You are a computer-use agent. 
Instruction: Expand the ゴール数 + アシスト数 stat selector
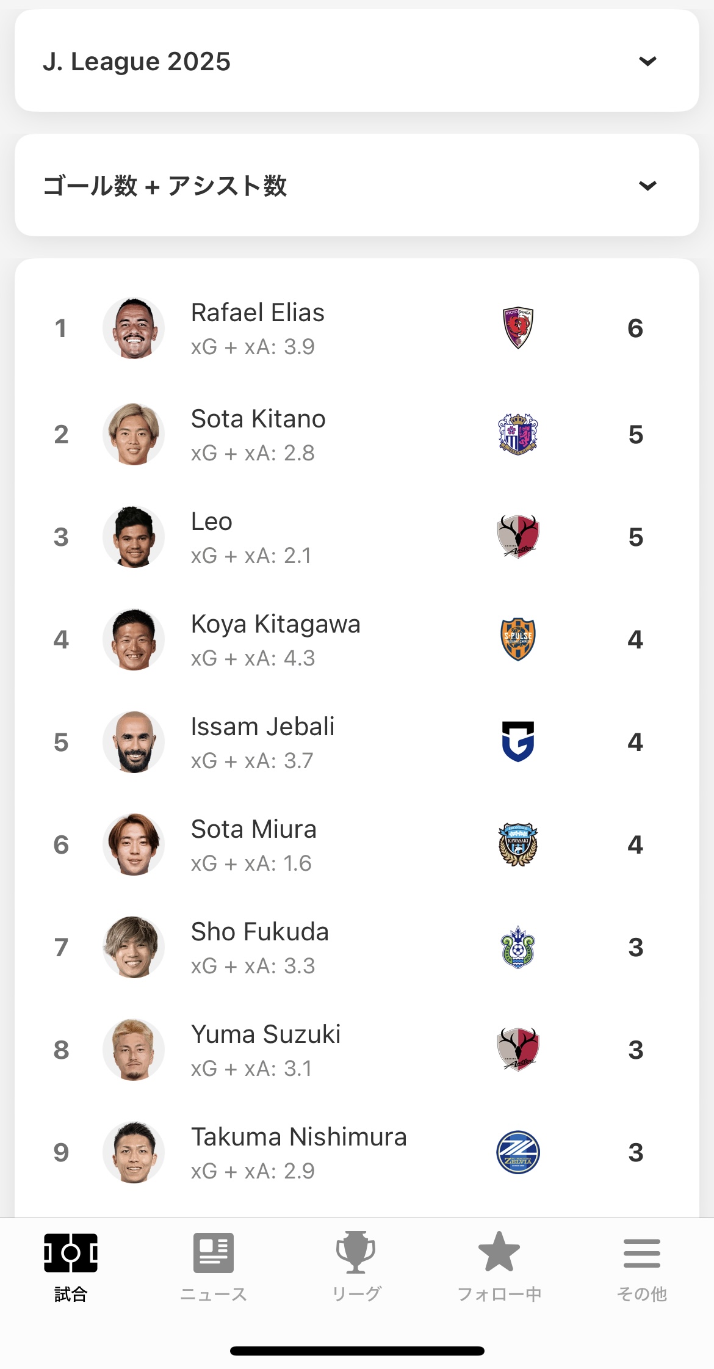click(x=357, y=185)
